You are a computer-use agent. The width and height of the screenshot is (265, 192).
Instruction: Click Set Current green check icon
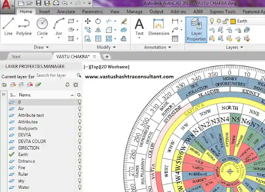click(x=38, y=84)
